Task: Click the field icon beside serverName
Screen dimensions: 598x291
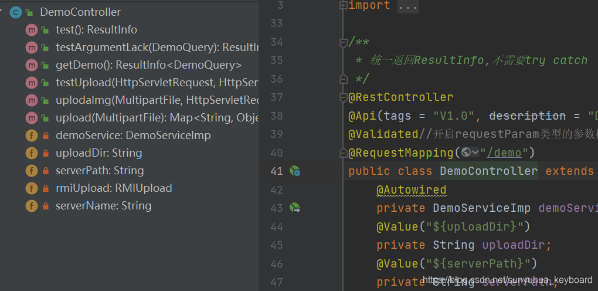Action: (31, 206)
